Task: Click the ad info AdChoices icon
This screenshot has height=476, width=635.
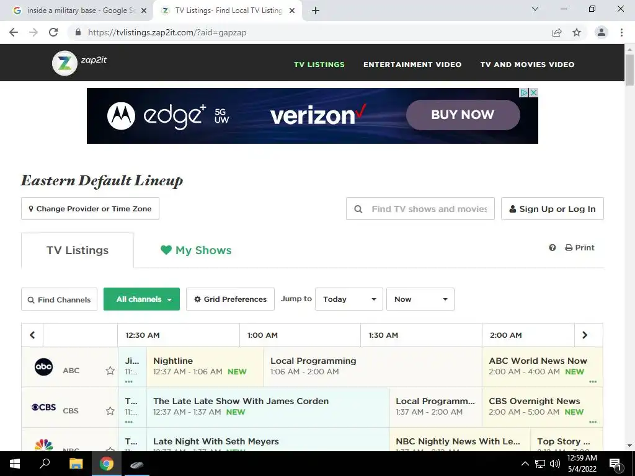Action: tap(523, 93)
